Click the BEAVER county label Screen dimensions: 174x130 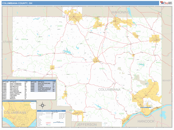point(167,80)
